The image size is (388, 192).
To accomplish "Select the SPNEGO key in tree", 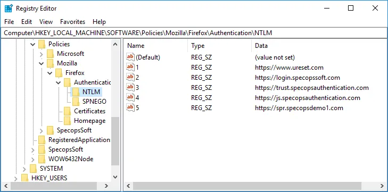I will coord(94,102).
